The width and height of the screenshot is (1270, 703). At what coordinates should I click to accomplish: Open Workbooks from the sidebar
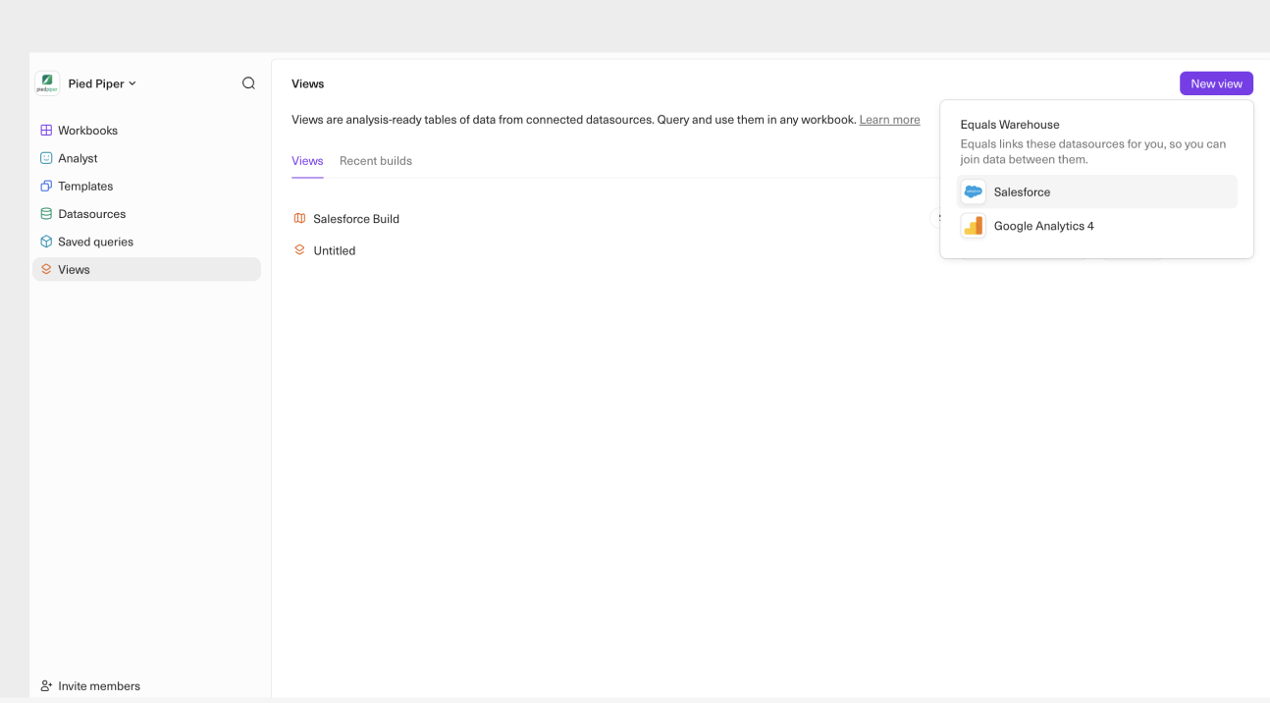coord(146,130)
